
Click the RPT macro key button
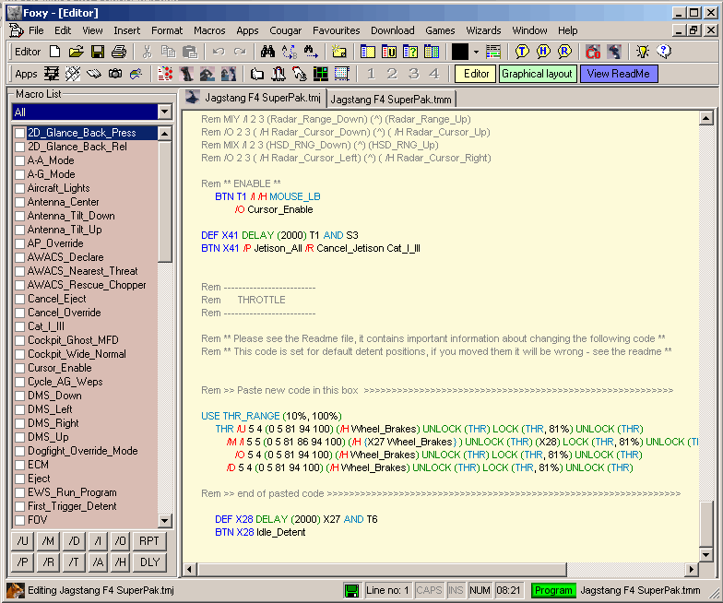149,540
